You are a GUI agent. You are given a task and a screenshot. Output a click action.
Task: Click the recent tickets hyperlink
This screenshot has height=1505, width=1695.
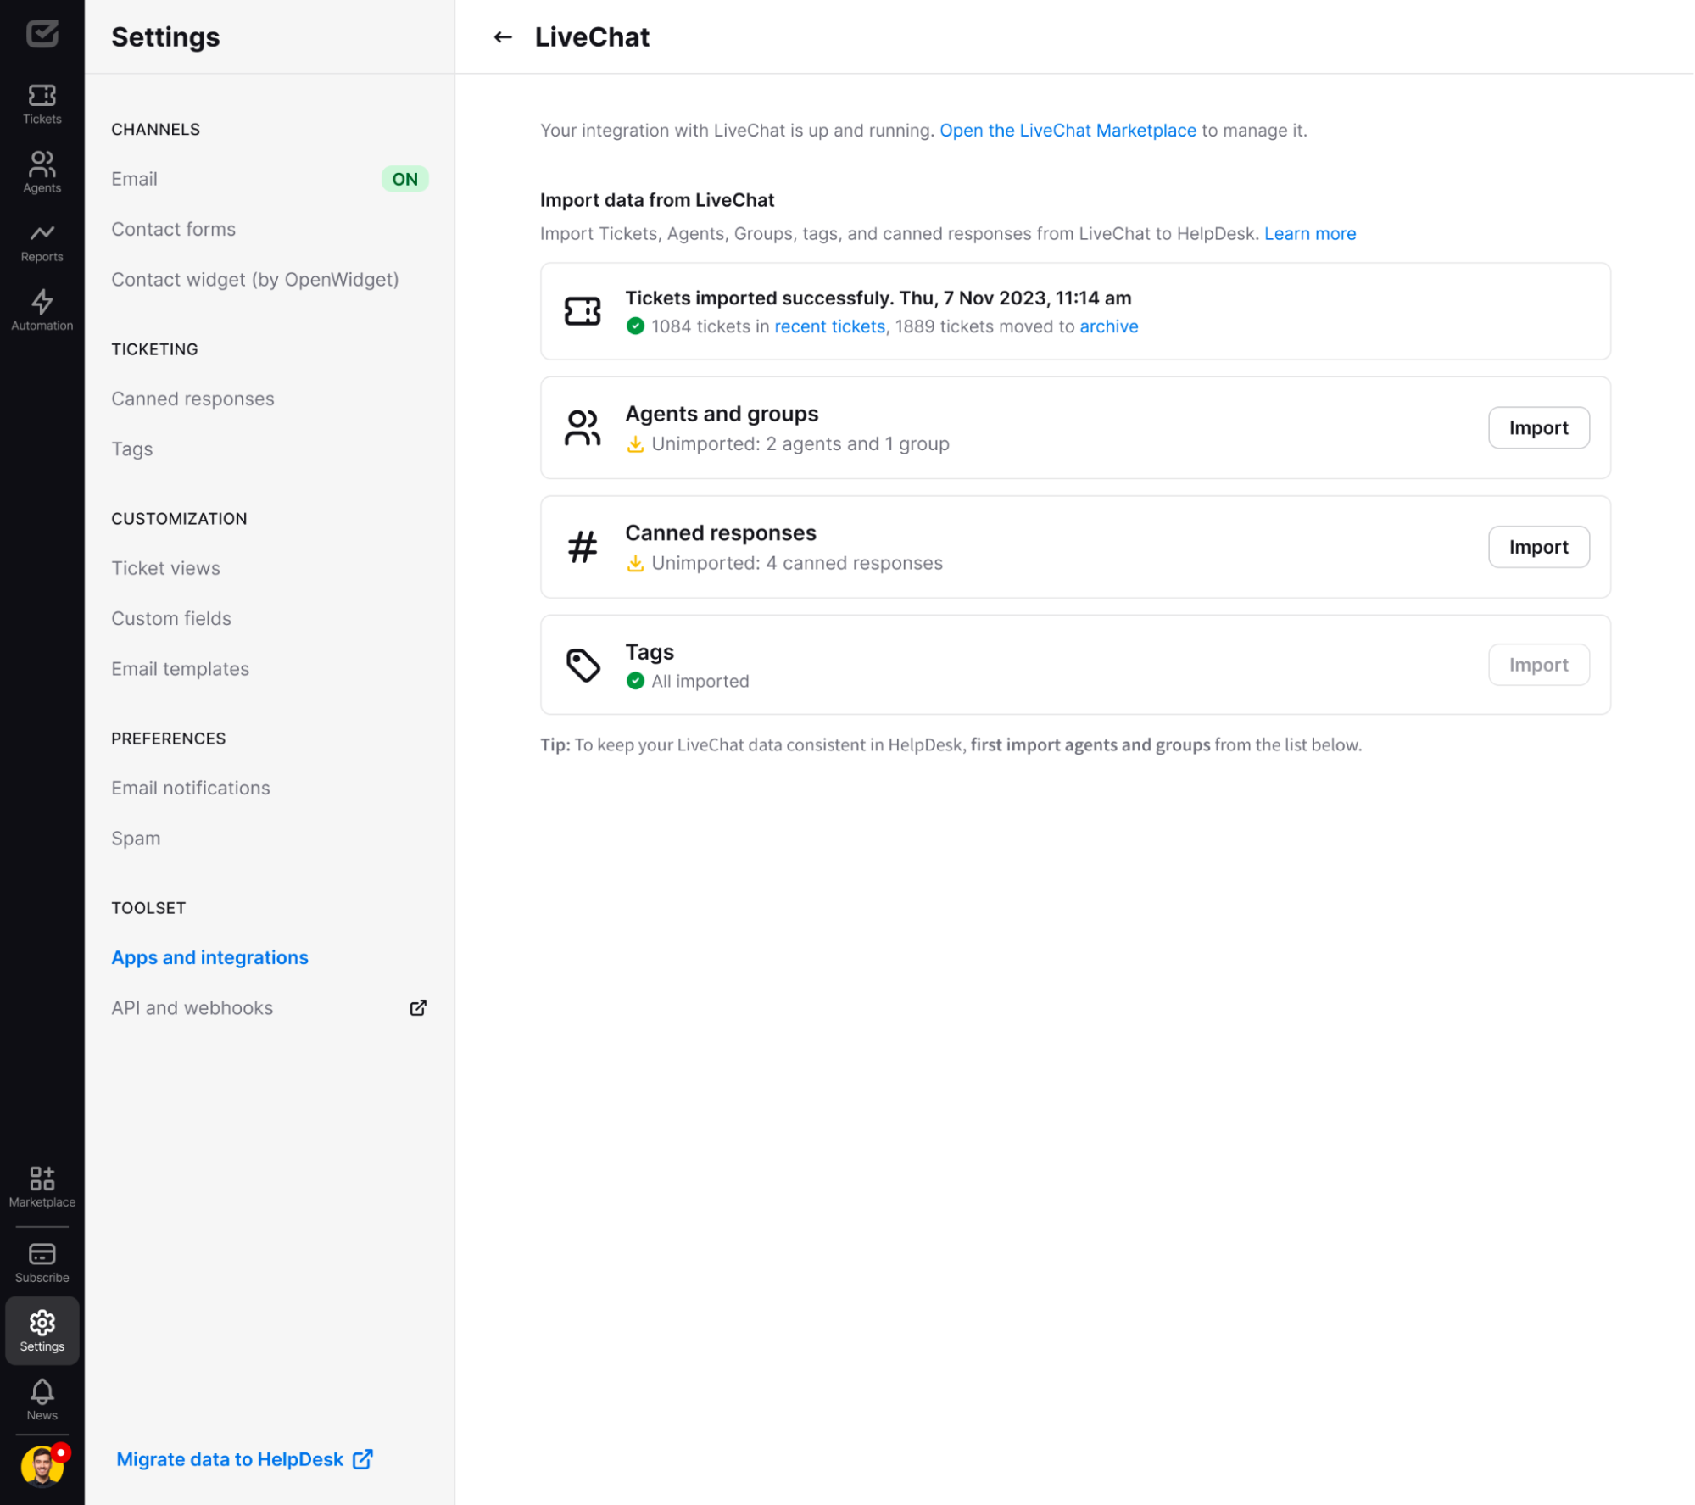829,326
